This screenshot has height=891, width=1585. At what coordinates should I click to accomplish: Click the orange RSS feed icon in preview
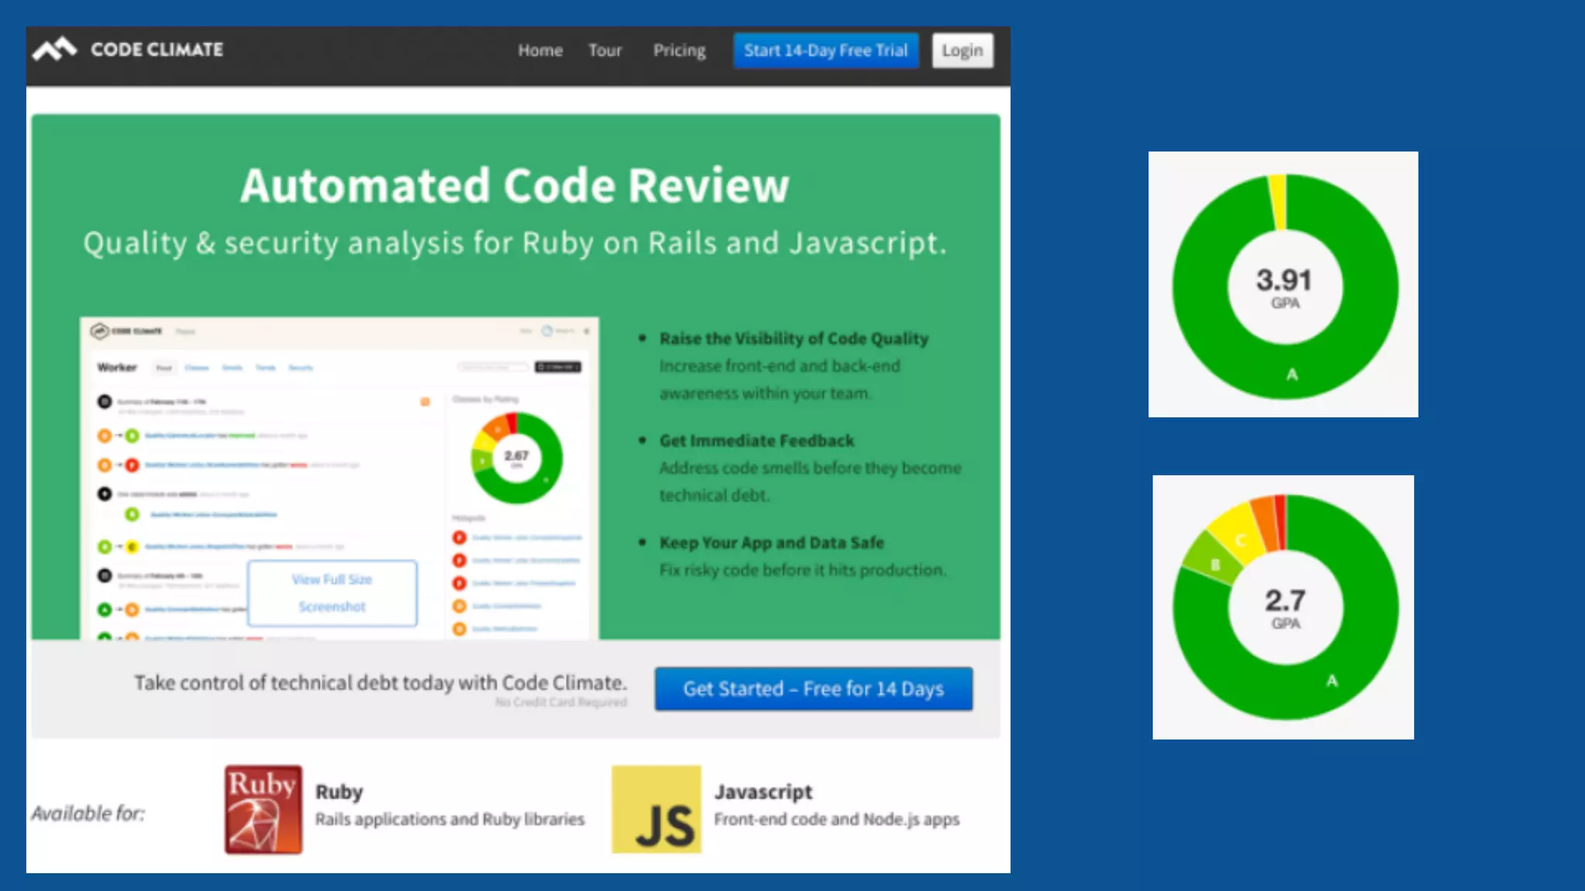[425, 401]
